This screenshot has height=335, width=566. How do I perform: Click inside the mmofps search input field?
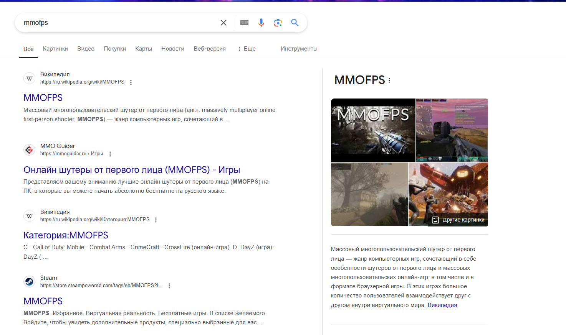pos(119,23)
